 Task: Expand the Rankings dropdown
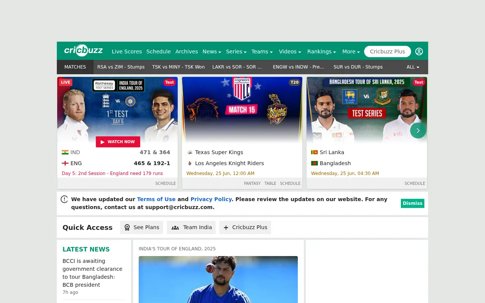(x=322, y=52)
